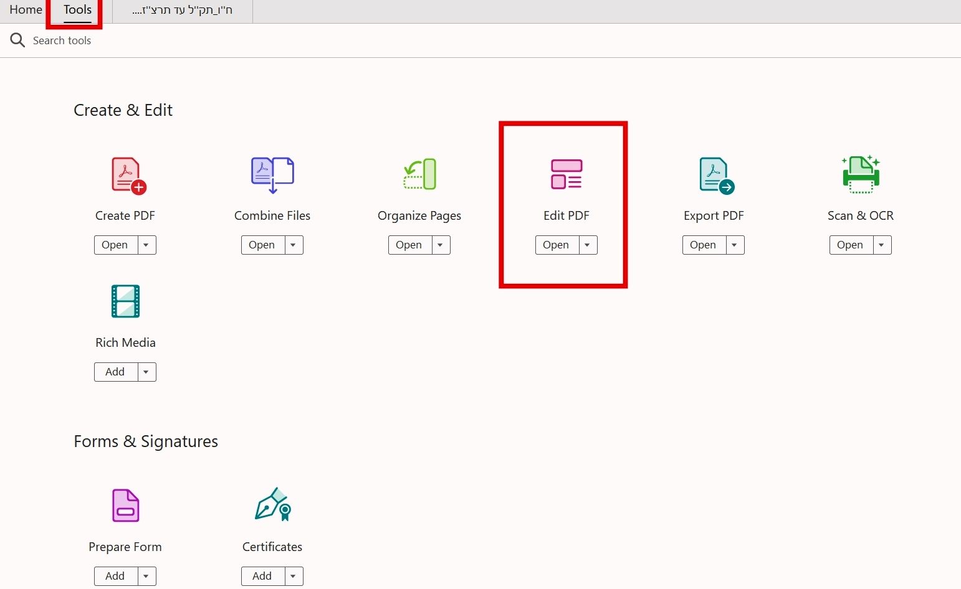Click the Certificates pen icon
Viewport: 961px width, 589px height.
(x=272, y=504)
